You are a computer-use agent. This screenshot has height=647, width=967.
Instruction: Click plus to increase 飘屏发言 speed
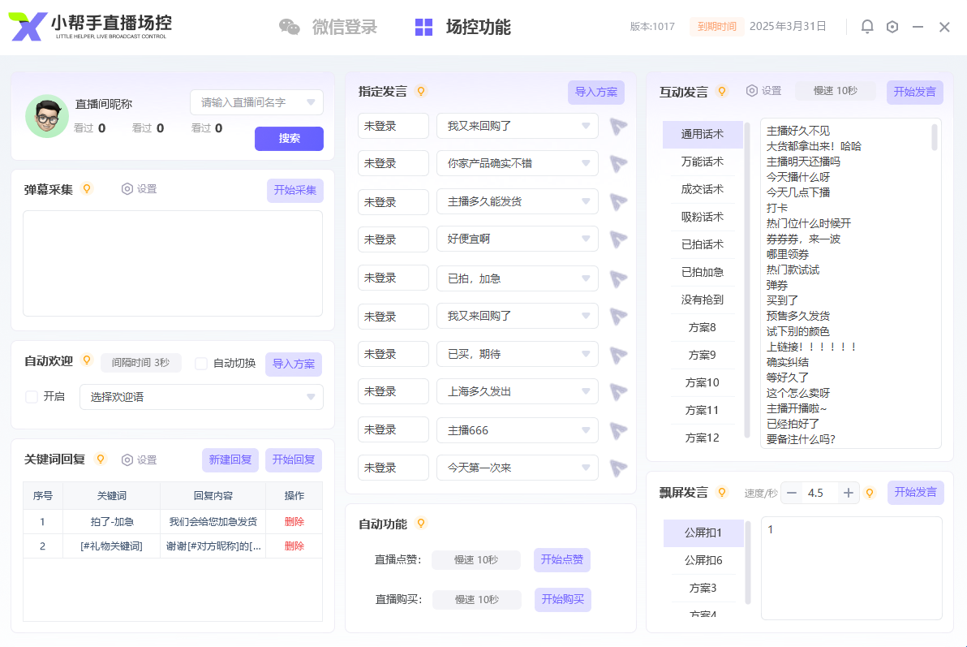coord(847,492)
